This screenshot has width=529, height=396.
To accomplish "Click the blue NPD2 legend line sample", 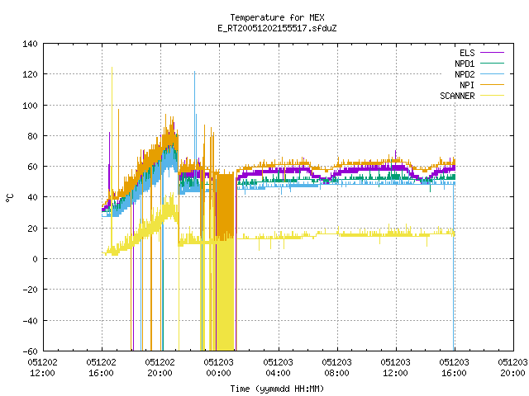I will pyautogui.click(x=492, y=73).
